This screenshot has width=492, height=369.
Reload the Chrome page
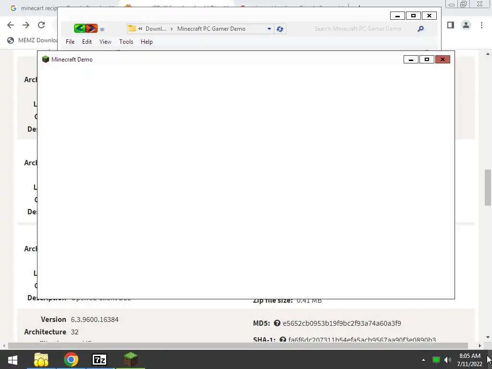tap(41, 25)
